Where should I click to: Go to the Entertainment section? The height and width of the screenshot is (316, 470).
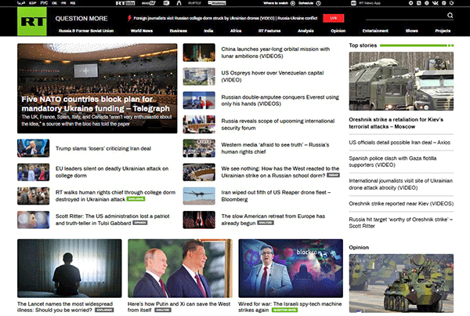(x=375, y=31)
